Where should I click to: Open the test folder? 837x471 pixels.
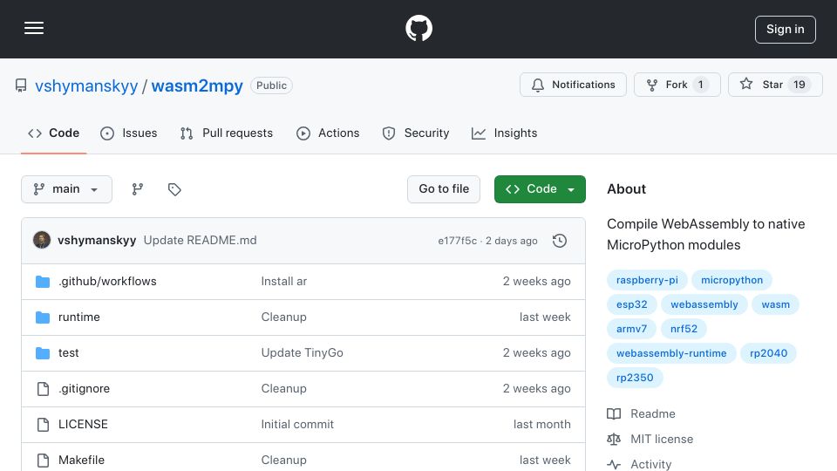click(x=68, y=353)
